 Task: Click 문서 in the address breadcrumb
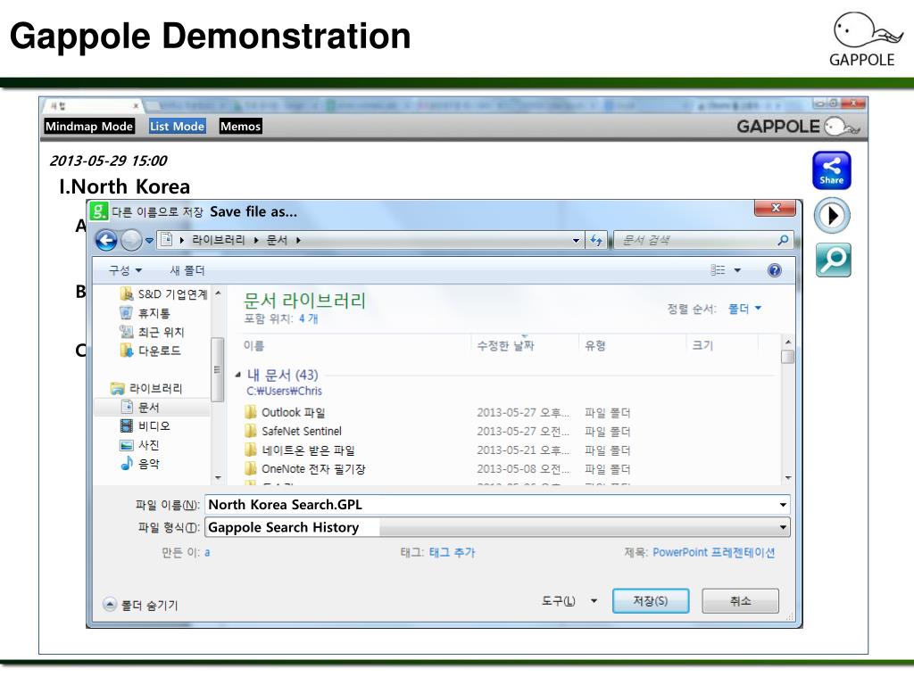(x=277, y=240)
